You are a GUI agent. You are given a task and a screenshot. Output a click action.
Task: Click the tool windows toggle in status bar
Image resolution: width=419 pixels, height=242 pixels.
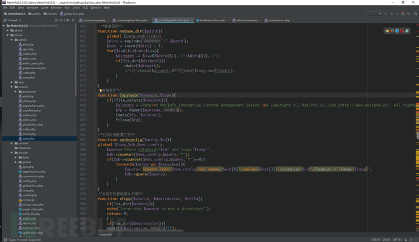point(5,240)
